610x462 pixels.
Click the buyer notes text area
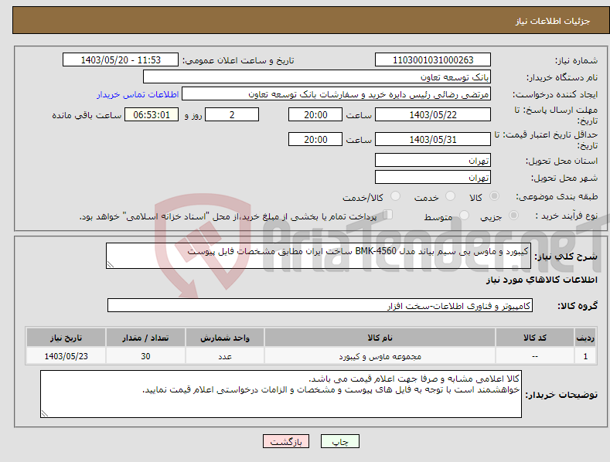(281, 394)
